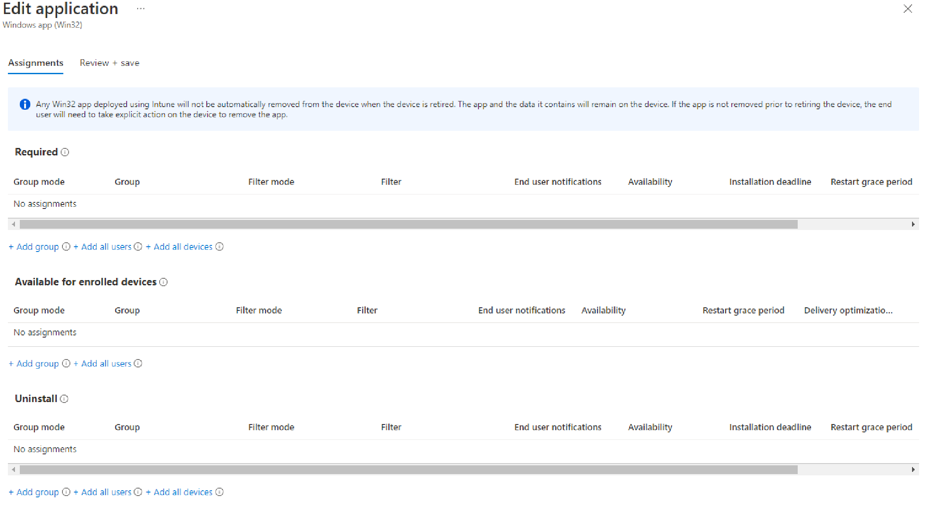The height and width of the screenshot is (507, 927).
Task: Close the Edit application pane
Action: pos(908,9)
